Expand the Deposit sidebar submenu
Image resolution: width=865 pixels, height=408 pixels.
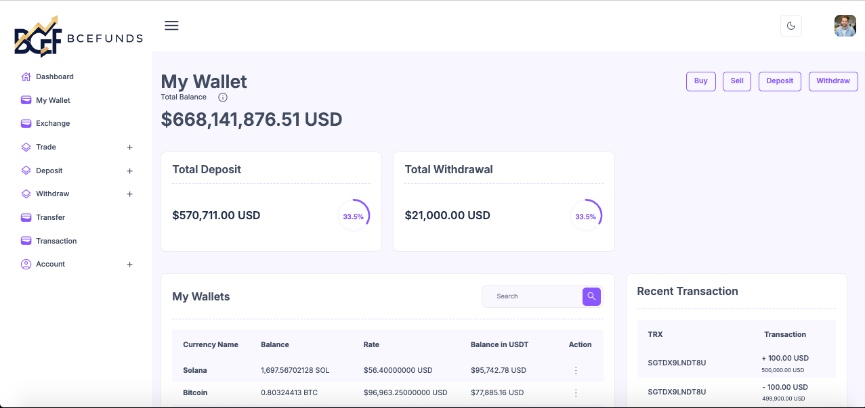(x=129, y=171)
